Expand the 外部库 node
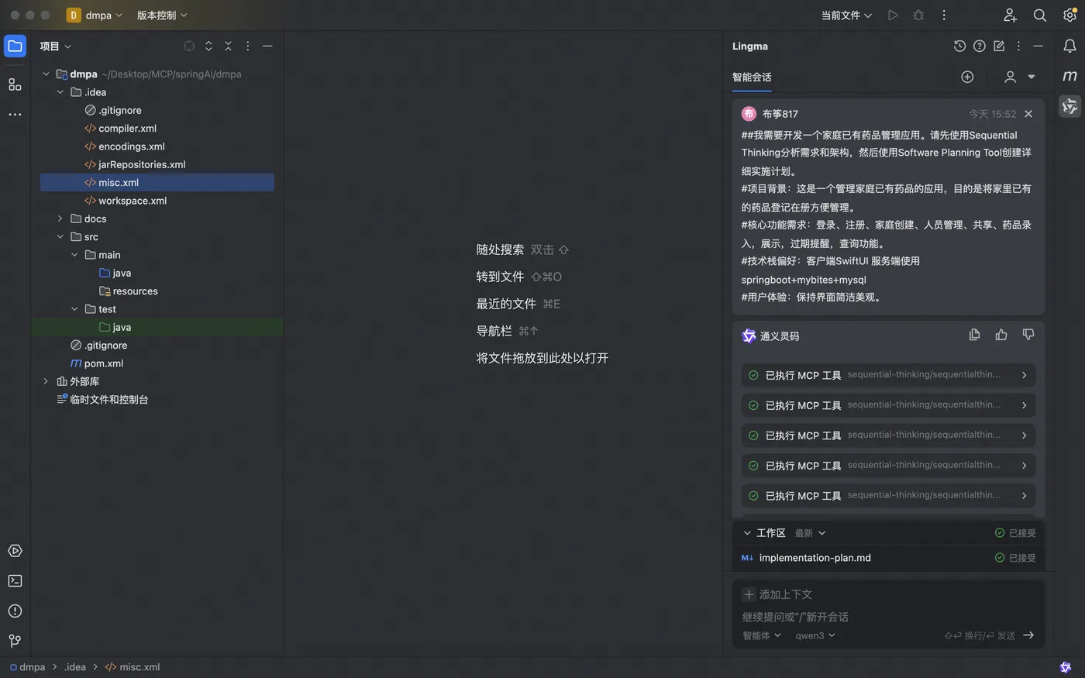The height and width of the screenshot is (678, 1085). (46, 381)
